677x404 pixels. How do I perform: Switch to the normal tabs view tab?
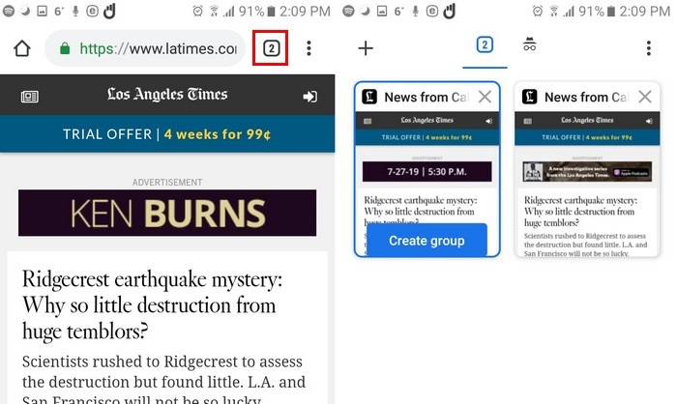point(485,45)
